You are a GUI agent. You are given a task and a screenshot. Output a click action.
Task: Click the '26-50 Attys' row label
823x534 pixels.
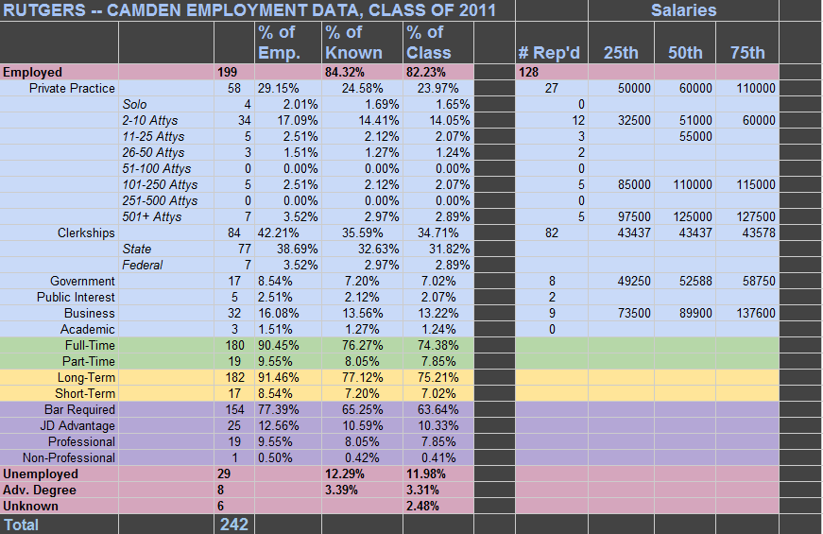(153, 153)
